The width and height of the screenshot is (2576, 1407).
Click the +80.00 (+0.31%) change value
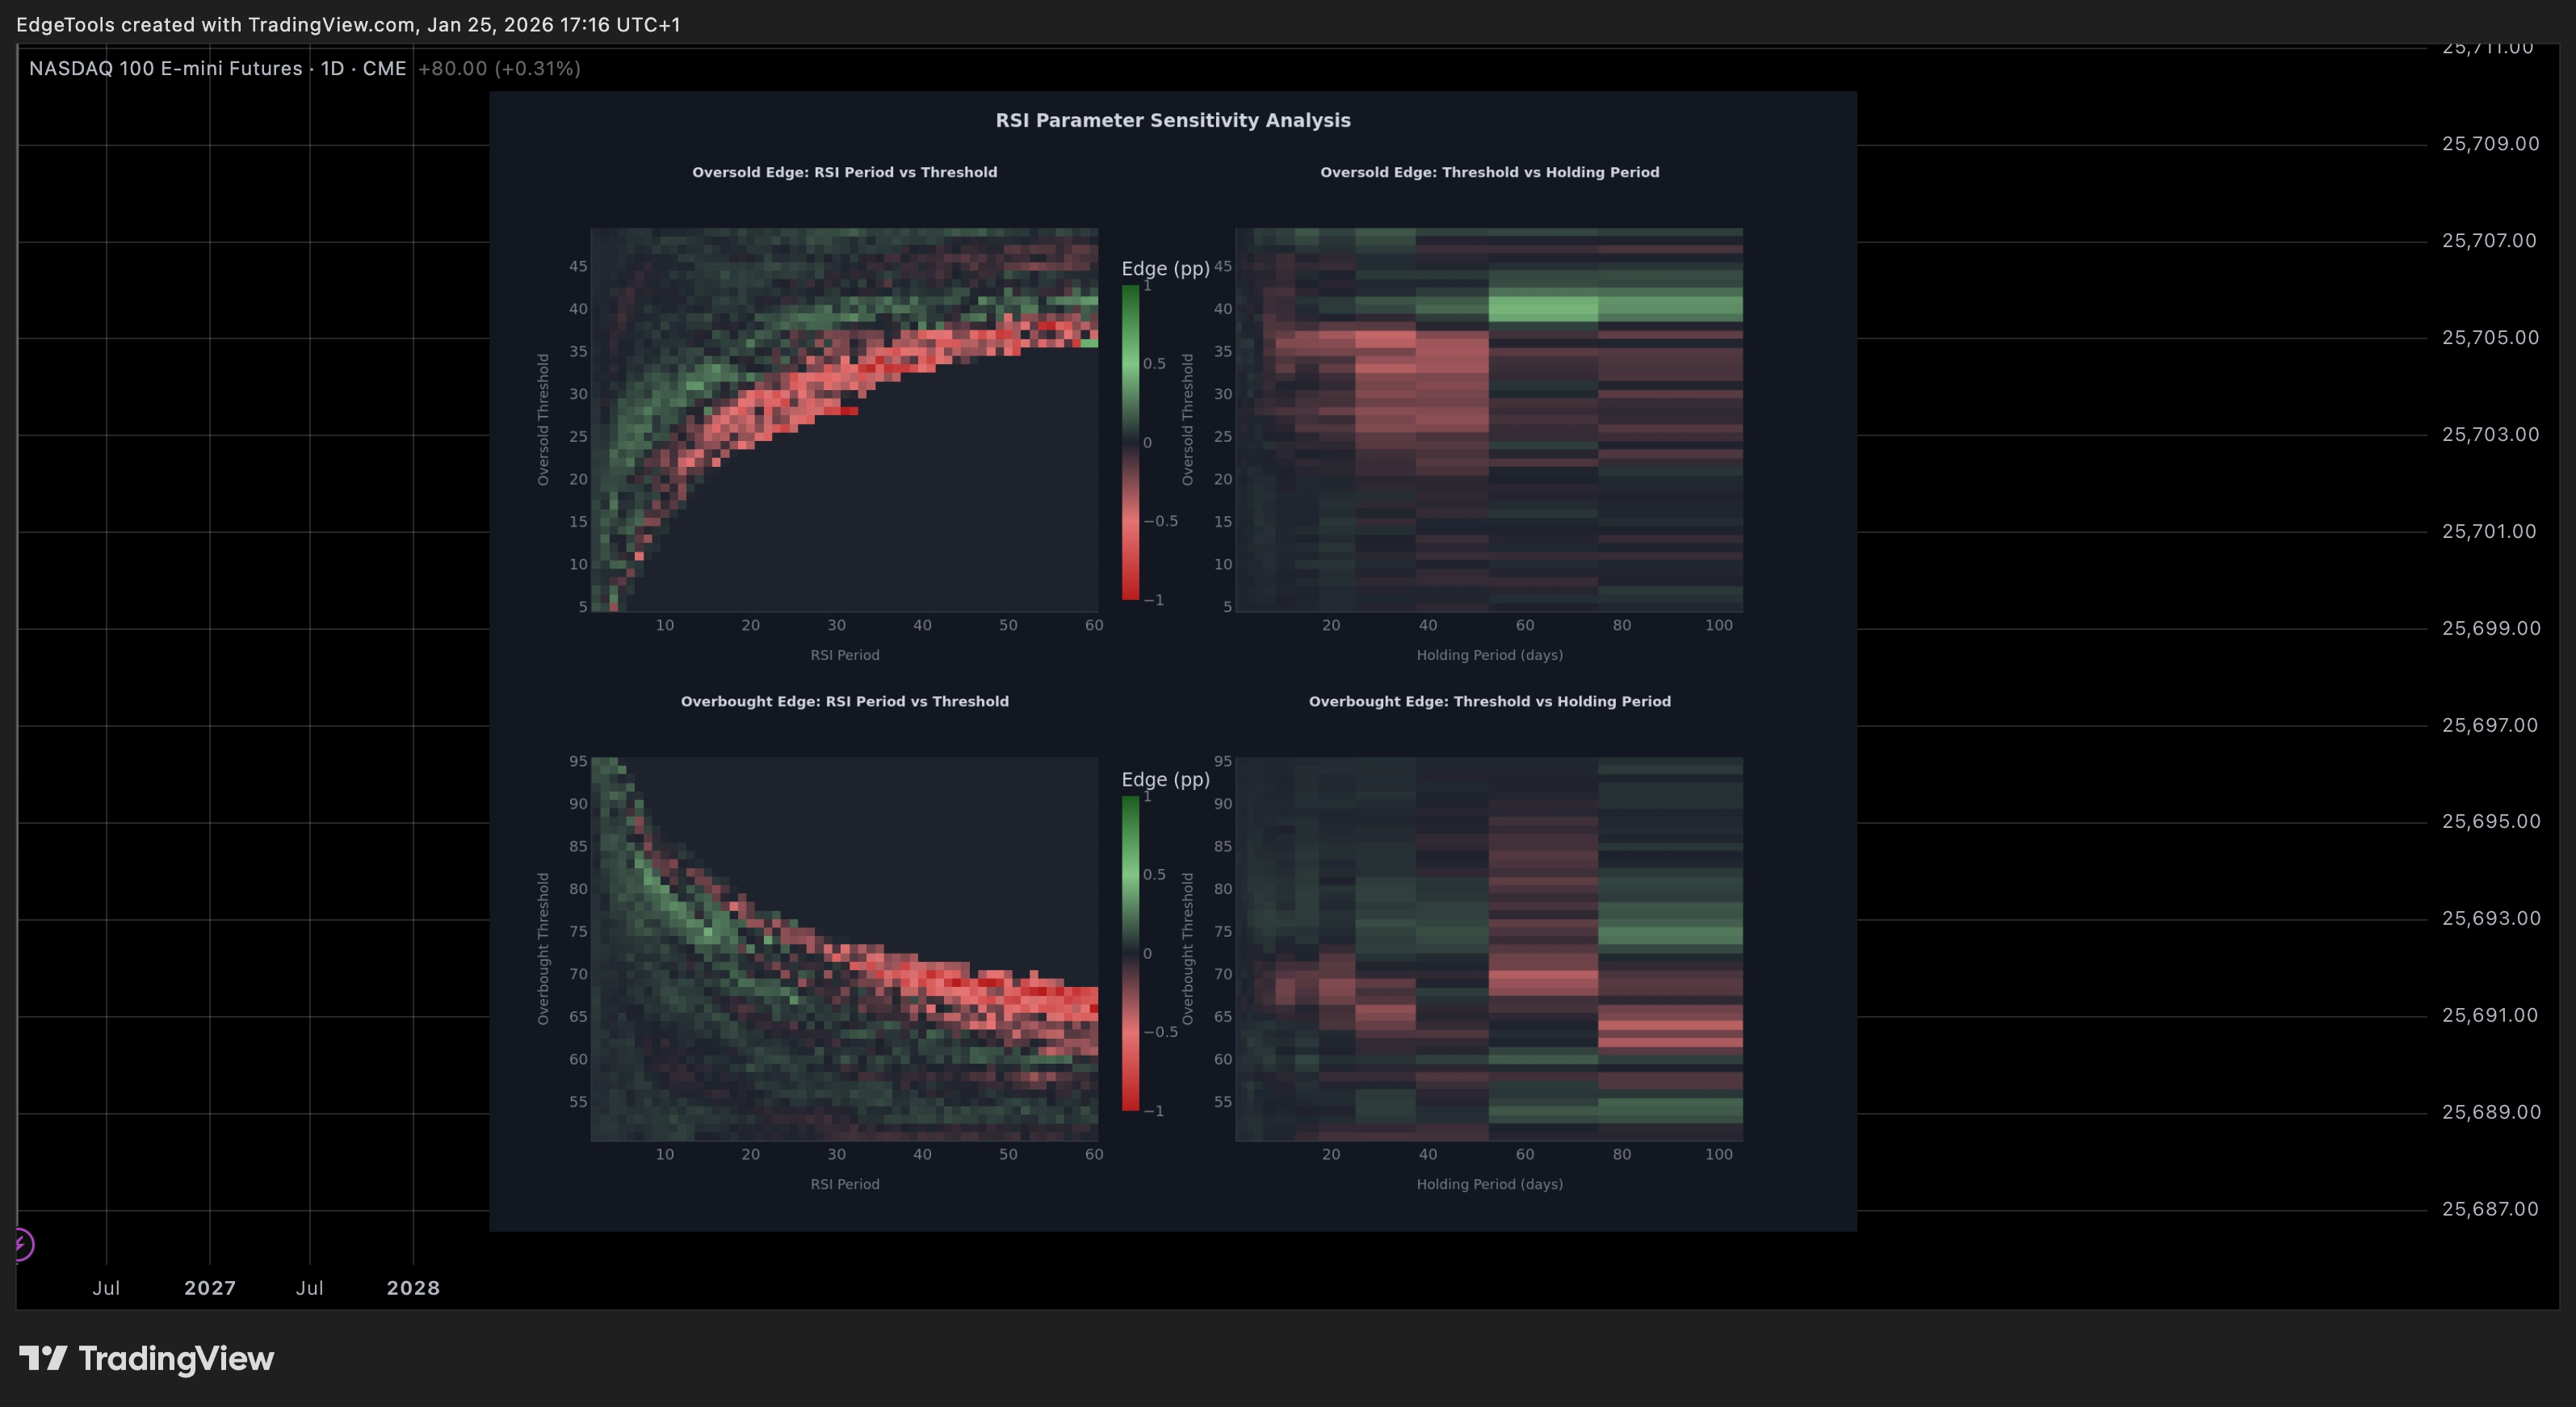[499, 68]
